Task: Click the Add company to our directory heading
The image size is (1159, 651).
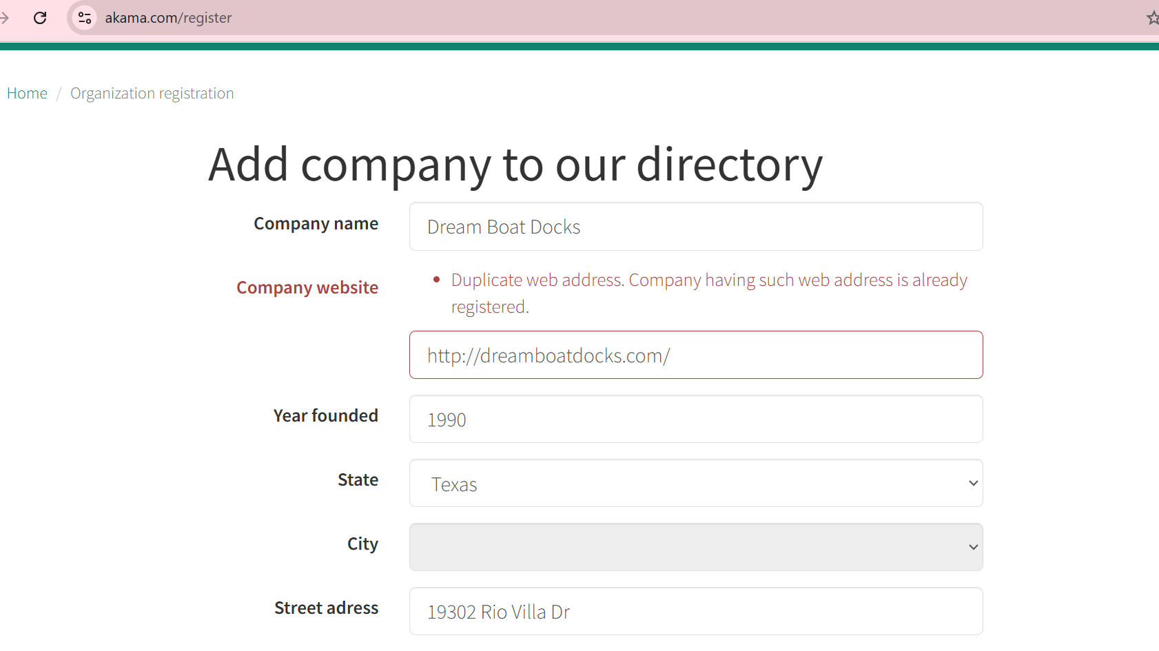Action: click(515, 165)
